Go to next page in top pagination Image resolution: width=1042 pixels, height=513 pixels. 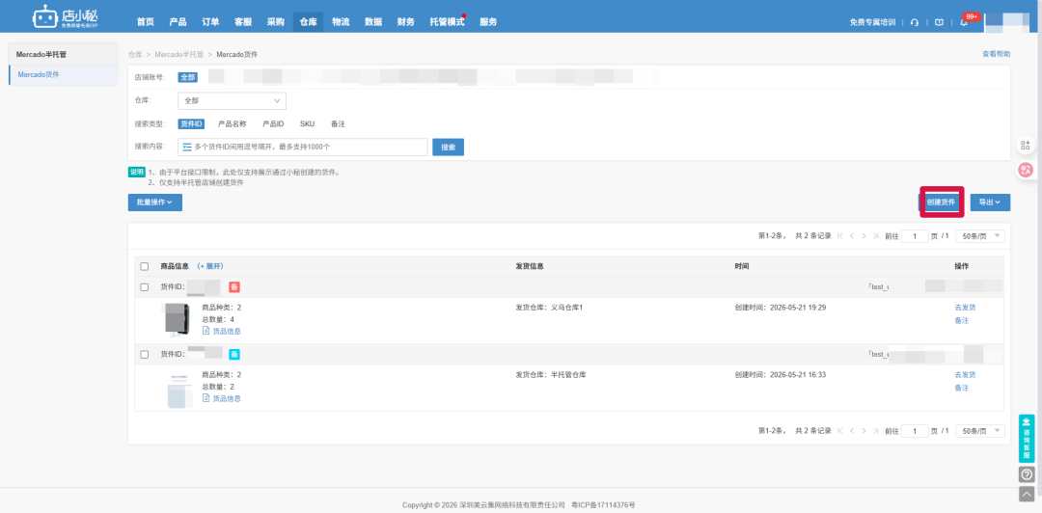pos(864,236)
